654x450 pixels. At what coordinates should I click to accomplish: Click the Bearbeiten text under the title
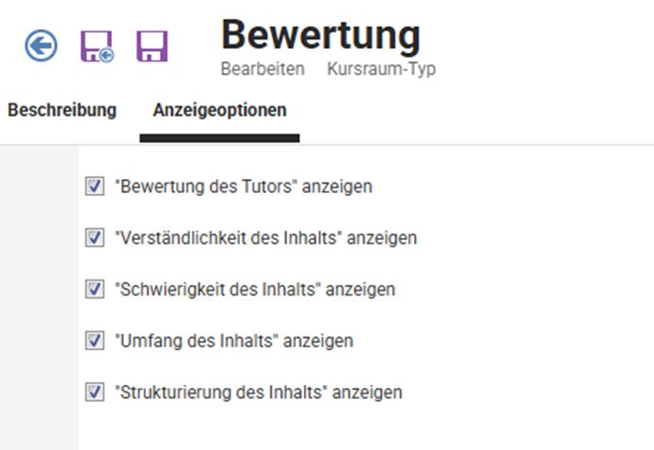(x=262, y=70)
